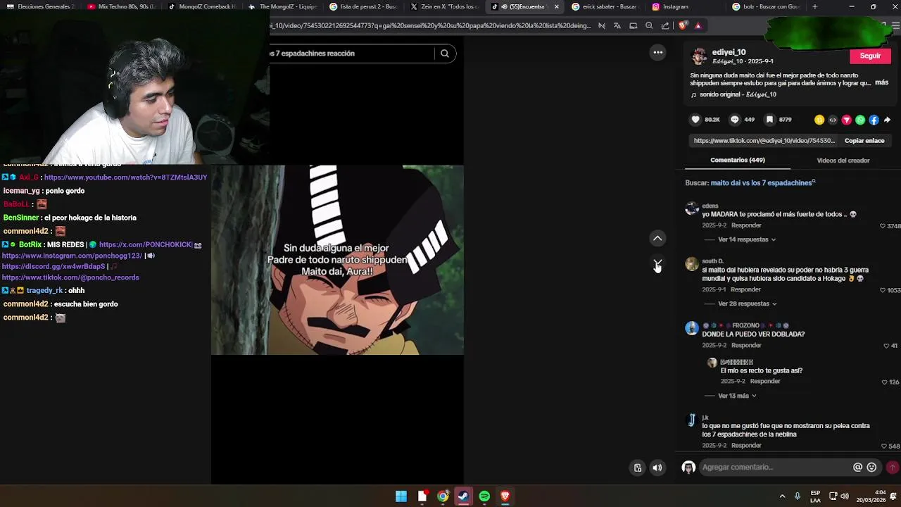Reply to edens' comment about MADARA
901x507 pixels.
pyautogui.click(x=746, y=225)
